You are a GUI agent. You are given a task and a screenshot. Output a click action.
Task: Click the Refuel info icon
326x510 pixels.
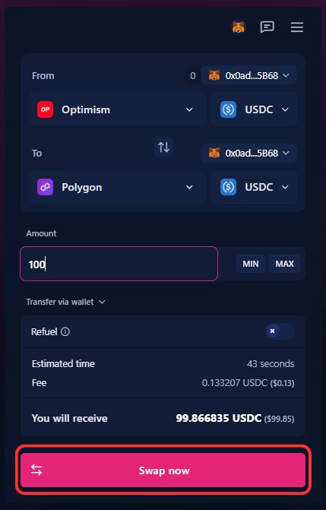[65, 331]
